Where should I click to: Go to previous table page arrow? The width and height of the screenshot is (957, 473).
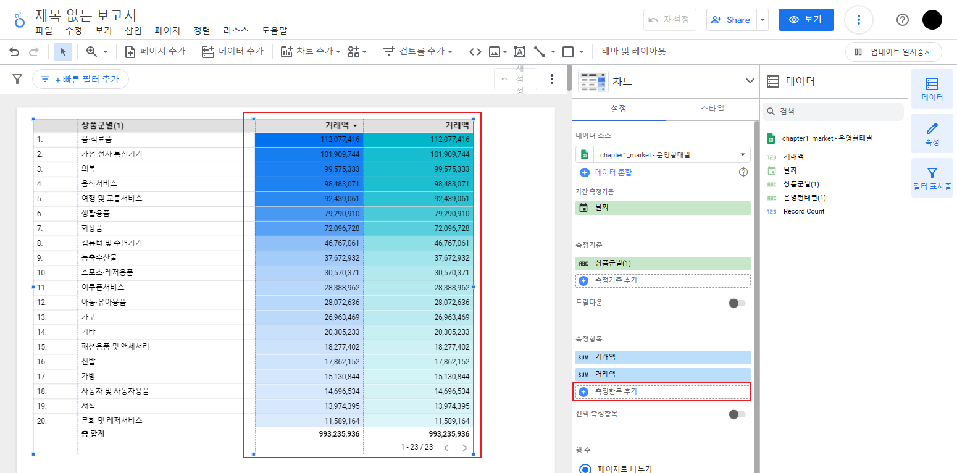(x=446, y=447)
